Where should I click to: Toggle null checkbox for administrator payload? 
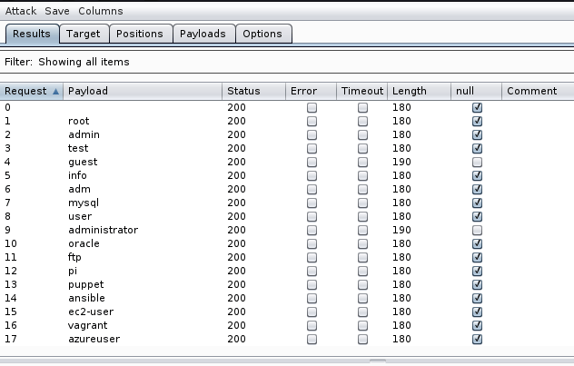tap(477, 230)
